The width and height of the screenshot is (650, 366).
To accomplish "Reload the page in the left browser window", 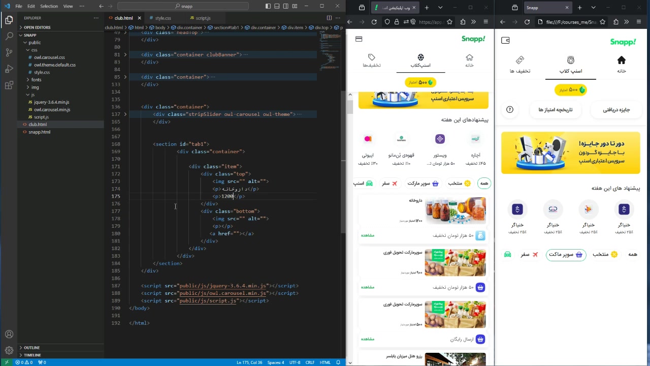I will click(x=374, y=22).
